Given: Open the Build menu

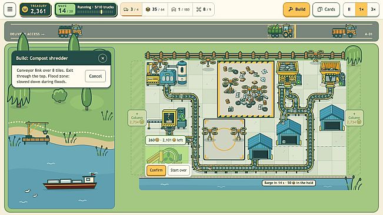Looking at the screenshot, I should 297,9.
